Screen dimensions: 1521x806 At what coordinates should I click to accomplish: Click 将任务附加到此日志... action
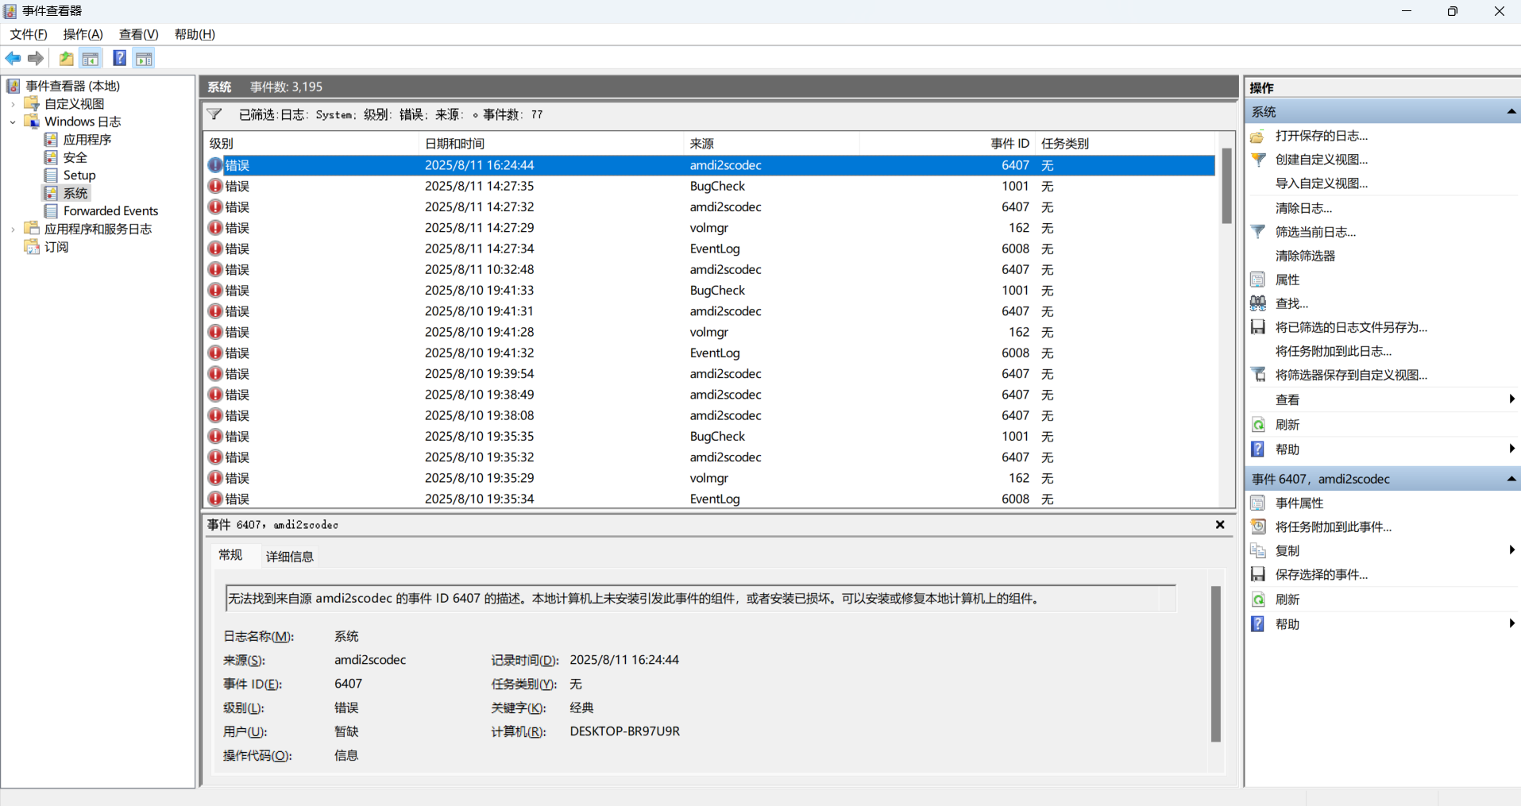pos(1334,351)
